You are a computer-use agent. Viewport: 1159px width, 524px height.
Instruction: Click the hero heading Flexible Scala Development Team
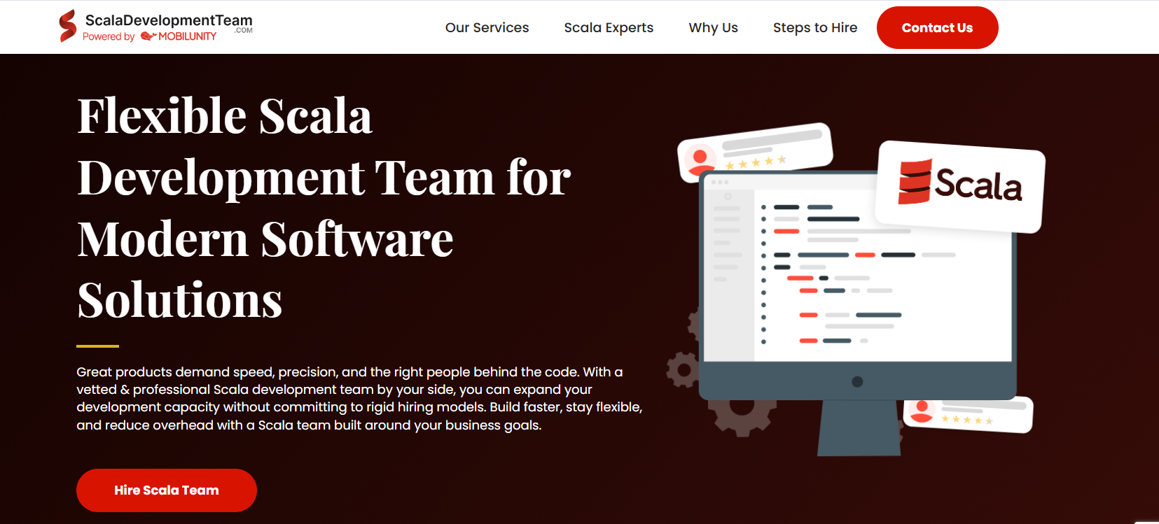(x=324, y=208)
